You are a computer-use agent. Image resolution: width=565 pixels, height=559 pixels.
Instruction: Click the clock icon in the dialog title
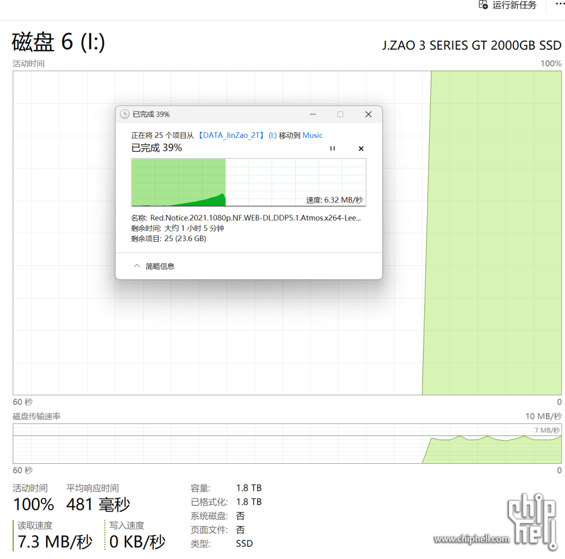click(x=125, y=114)
